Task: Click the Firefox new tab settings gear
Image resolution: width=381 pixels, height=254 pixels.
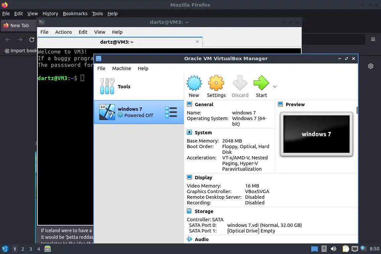Action: coord(370,66)
